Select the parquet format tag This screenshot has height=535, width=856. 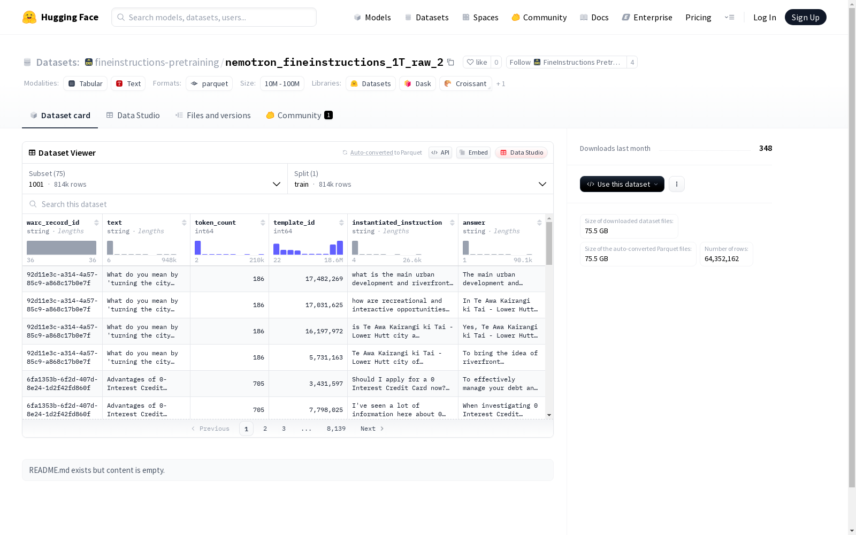209,83
